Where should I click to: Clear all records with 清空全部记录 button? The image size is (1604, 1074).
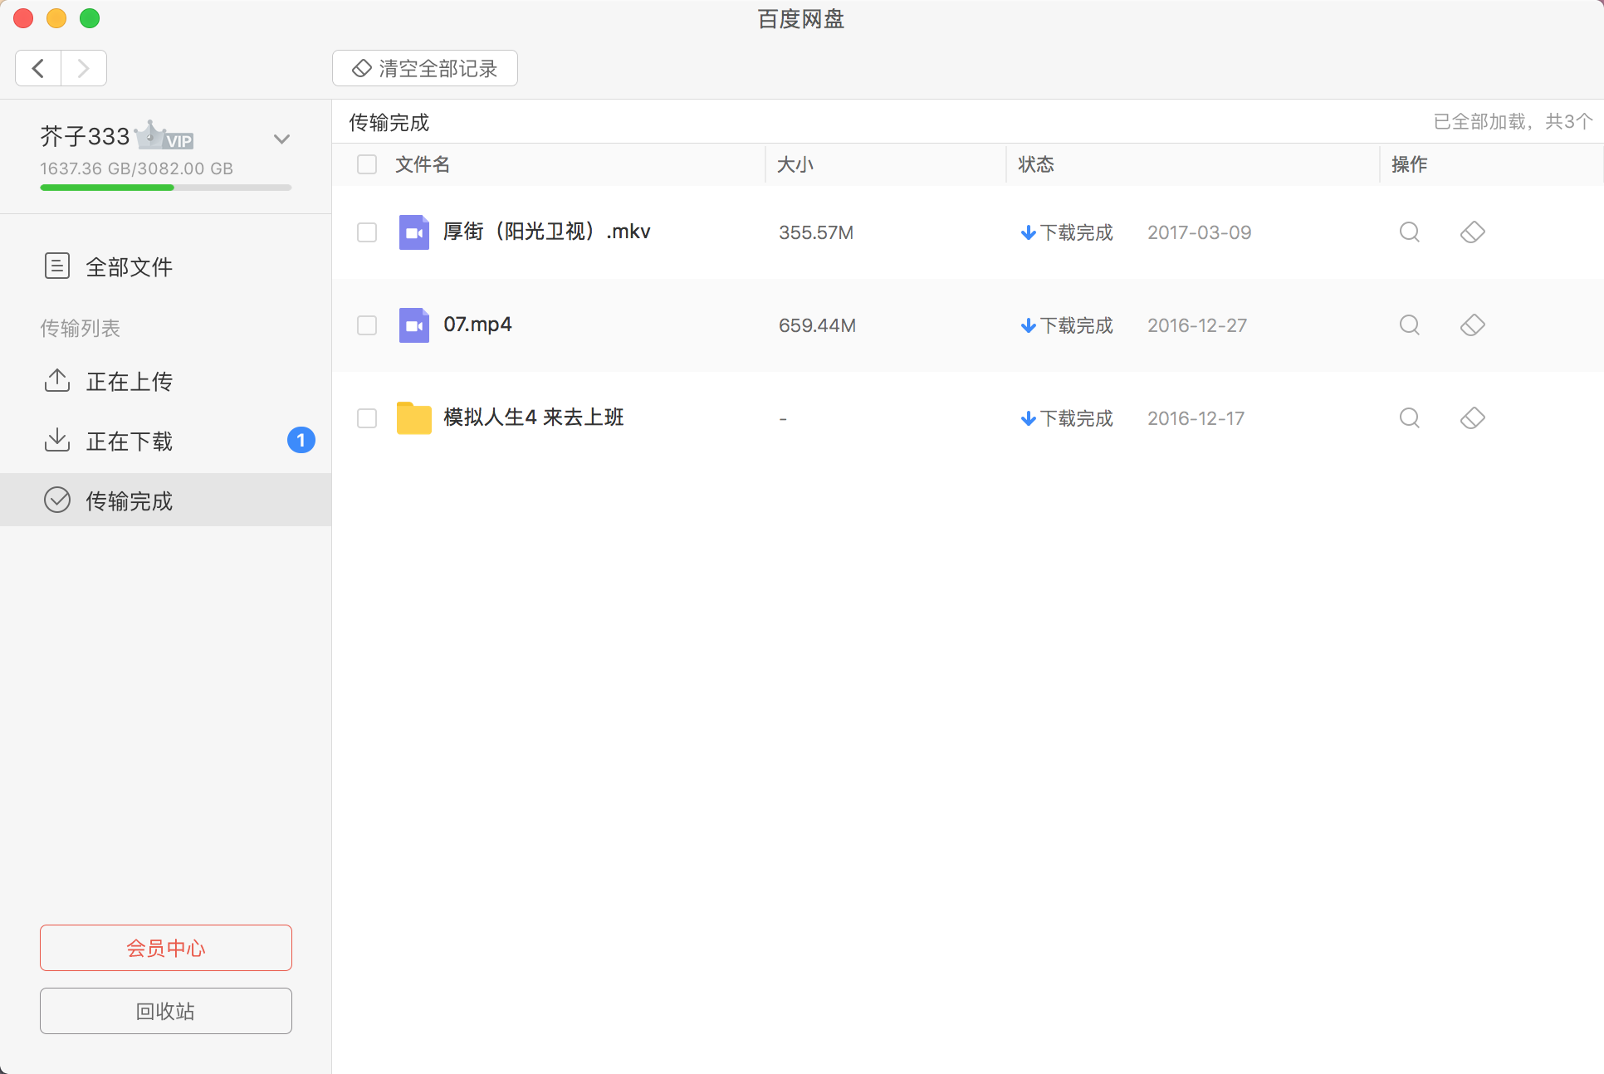tap(425, 68)
